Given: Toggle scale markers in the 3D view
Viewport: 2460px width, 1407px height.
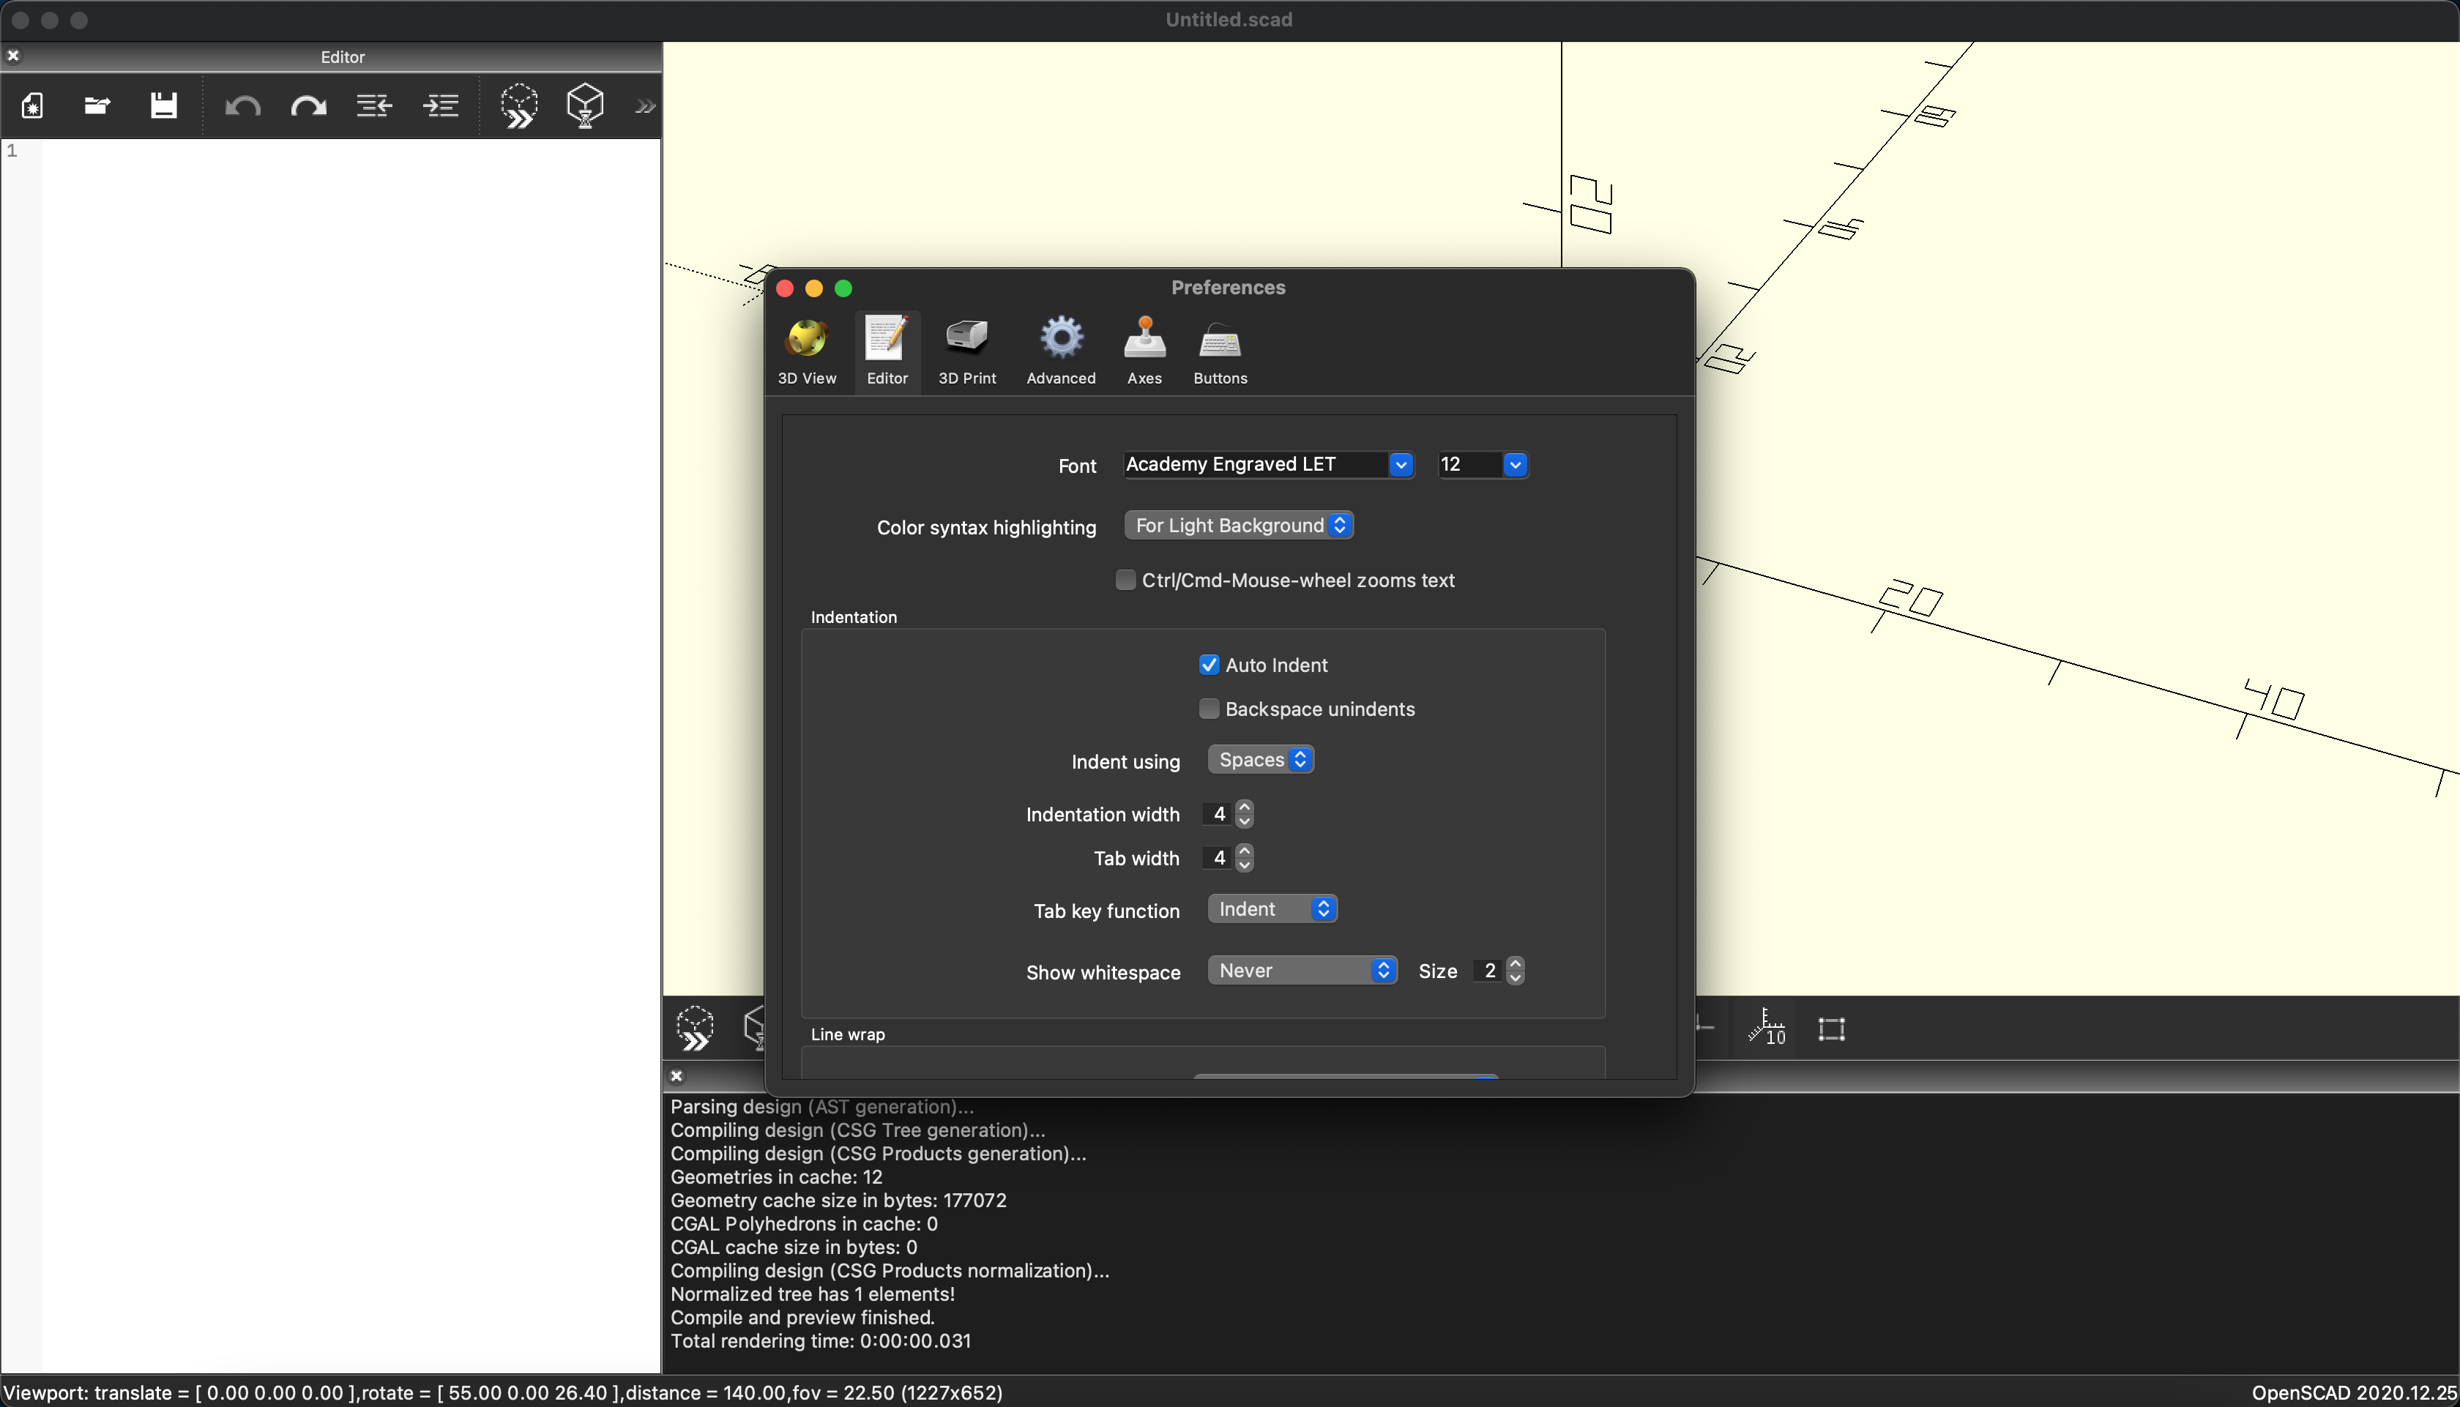Looking at the screenshot, I should [x=1767, y=1029].
